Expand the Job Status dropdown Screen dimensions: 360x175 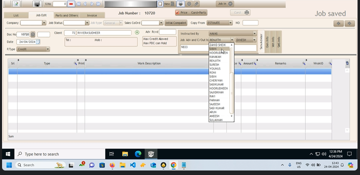click(x=87, y=23)
